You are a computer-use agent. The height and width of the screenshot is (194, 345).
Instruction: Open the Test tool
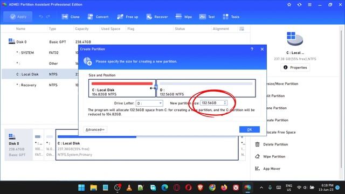pos(207,17)
